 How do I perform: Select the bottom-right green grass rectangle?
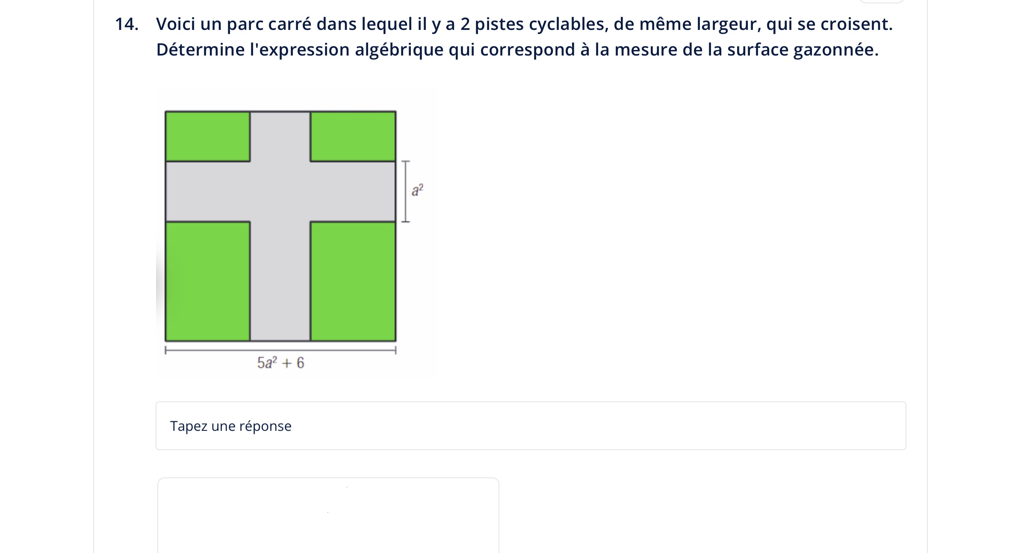pos(353,281)
